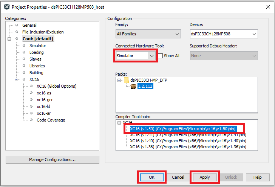Viewport: 275px width, 187px height.
Task: Open the Loading category
Action: [x=37, y=52]
